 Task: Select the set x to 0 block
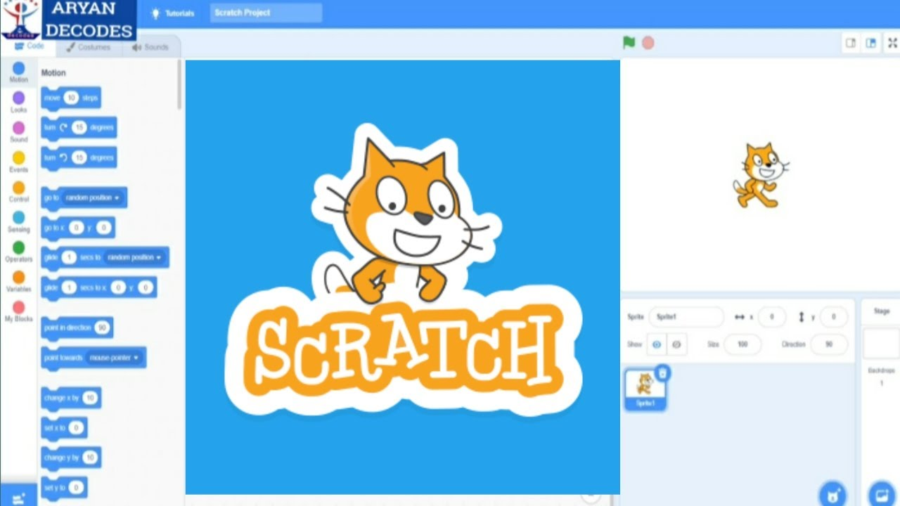pos(64,427)
